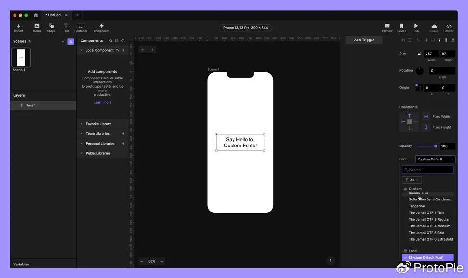Switch to the Untitled tab
Screen dimensions: 468x278
(x=54, y=15)
